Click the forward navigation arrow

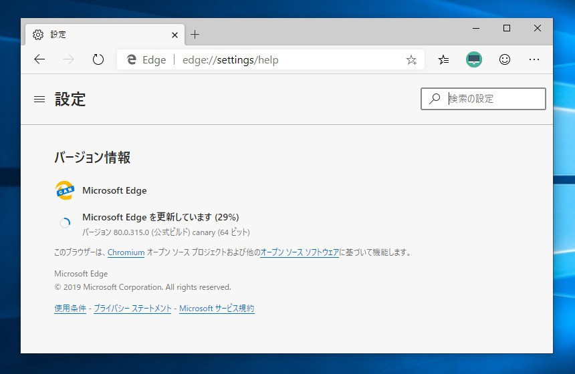pyautogui.click(x=69, y=59)
